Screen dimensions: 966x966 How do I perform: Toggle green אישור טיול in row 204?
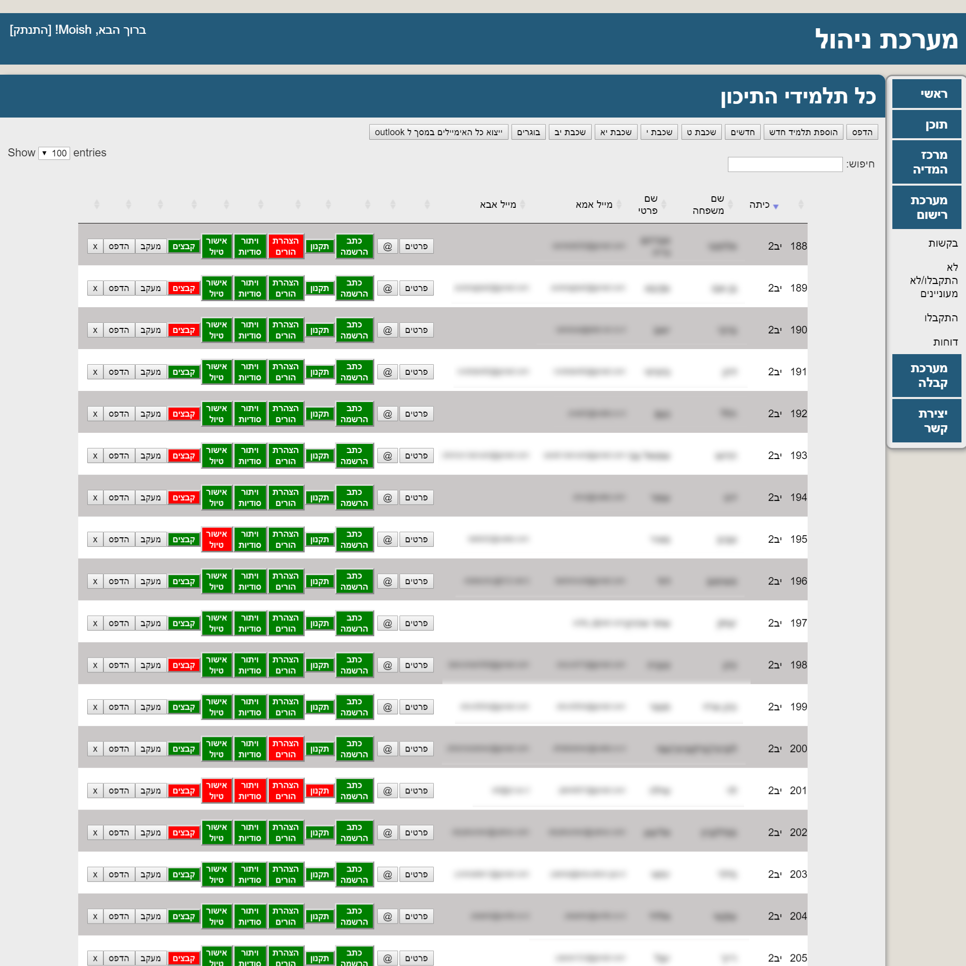click(x=216, y=916)
